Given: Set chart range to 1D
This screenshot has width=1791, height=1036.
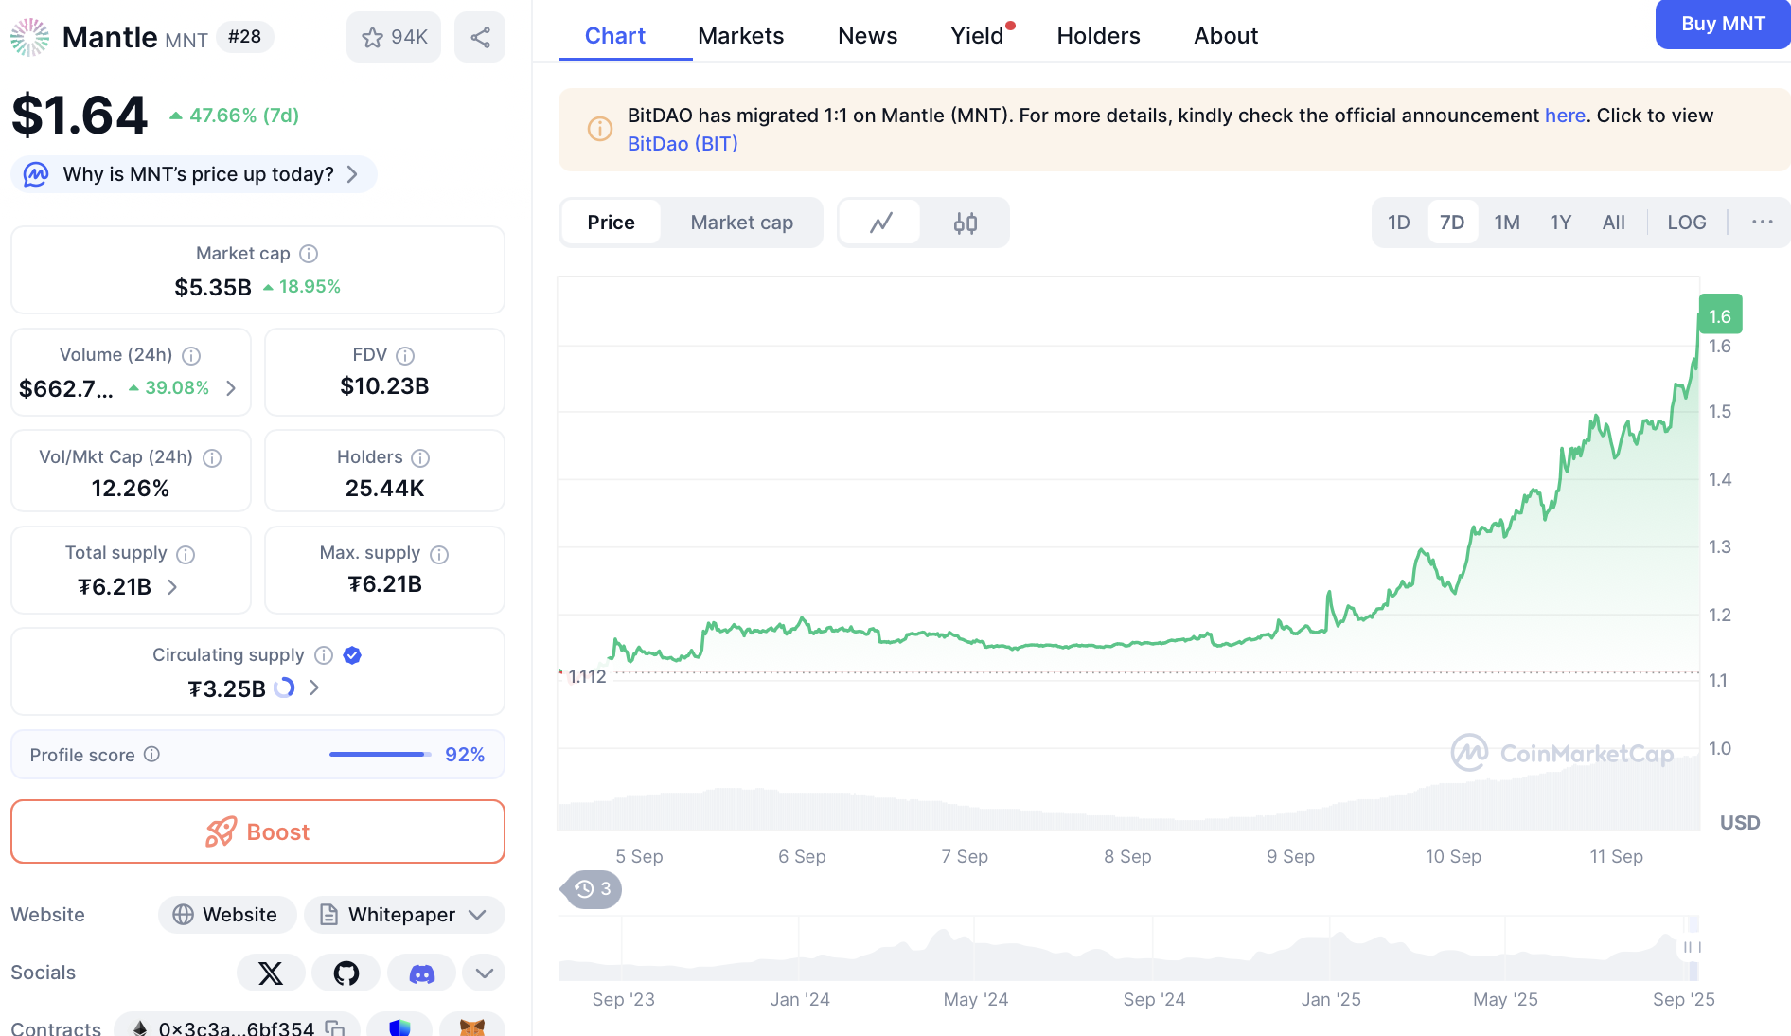Looking at the screenshot, I should (1399, 223).
